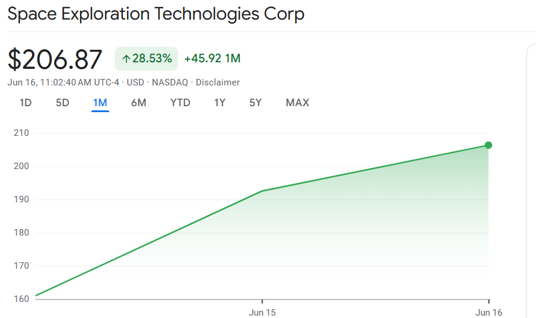Image resolution: width=536 pixels, height=318 pixels.
Task: Click the 210 y-axis label
Action: pyautogui.click(x=21, y=133)
